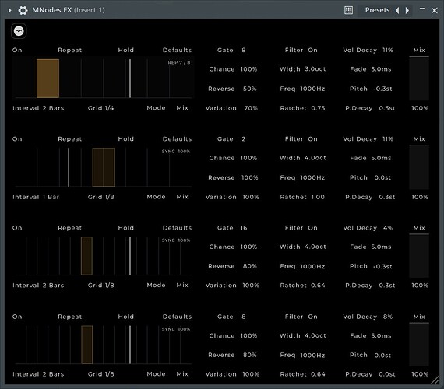Click the round waveform logo icon
The image size is (444, 389).
(19, 31)
